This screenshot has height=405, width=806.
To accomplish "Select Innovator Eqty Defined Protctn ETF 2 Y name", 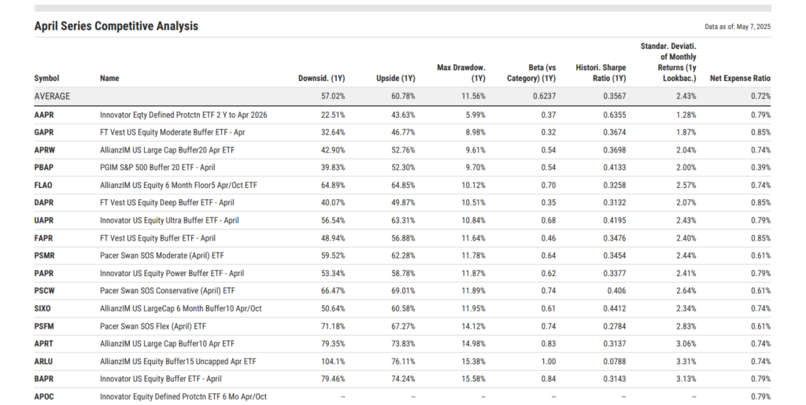I will tap(183, 115).
